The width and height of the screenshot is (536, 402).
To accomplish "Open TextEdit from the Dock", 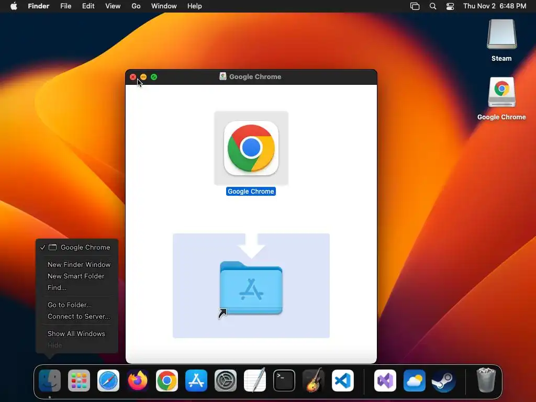I will coord(255,381).
